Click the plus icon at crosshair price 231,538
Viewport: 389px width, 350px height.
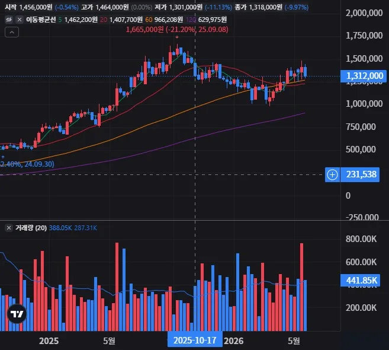[x=332, y=174]
